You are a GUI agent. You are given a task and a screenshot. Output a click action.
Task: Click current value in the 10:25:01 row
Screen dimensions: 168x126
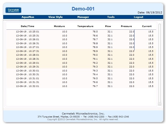tap(151, 32)
